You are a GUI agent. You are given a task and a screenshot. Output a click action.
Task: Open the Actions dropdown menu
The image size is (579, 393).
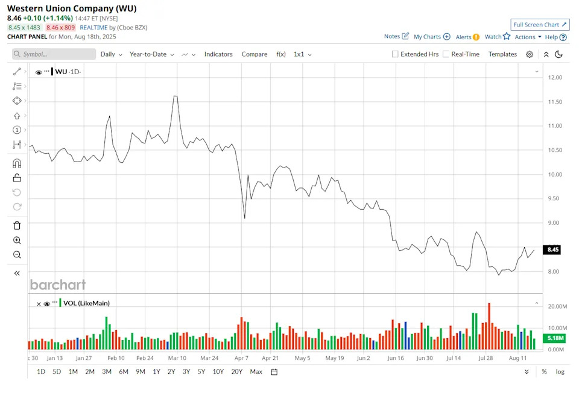[528, 37]
